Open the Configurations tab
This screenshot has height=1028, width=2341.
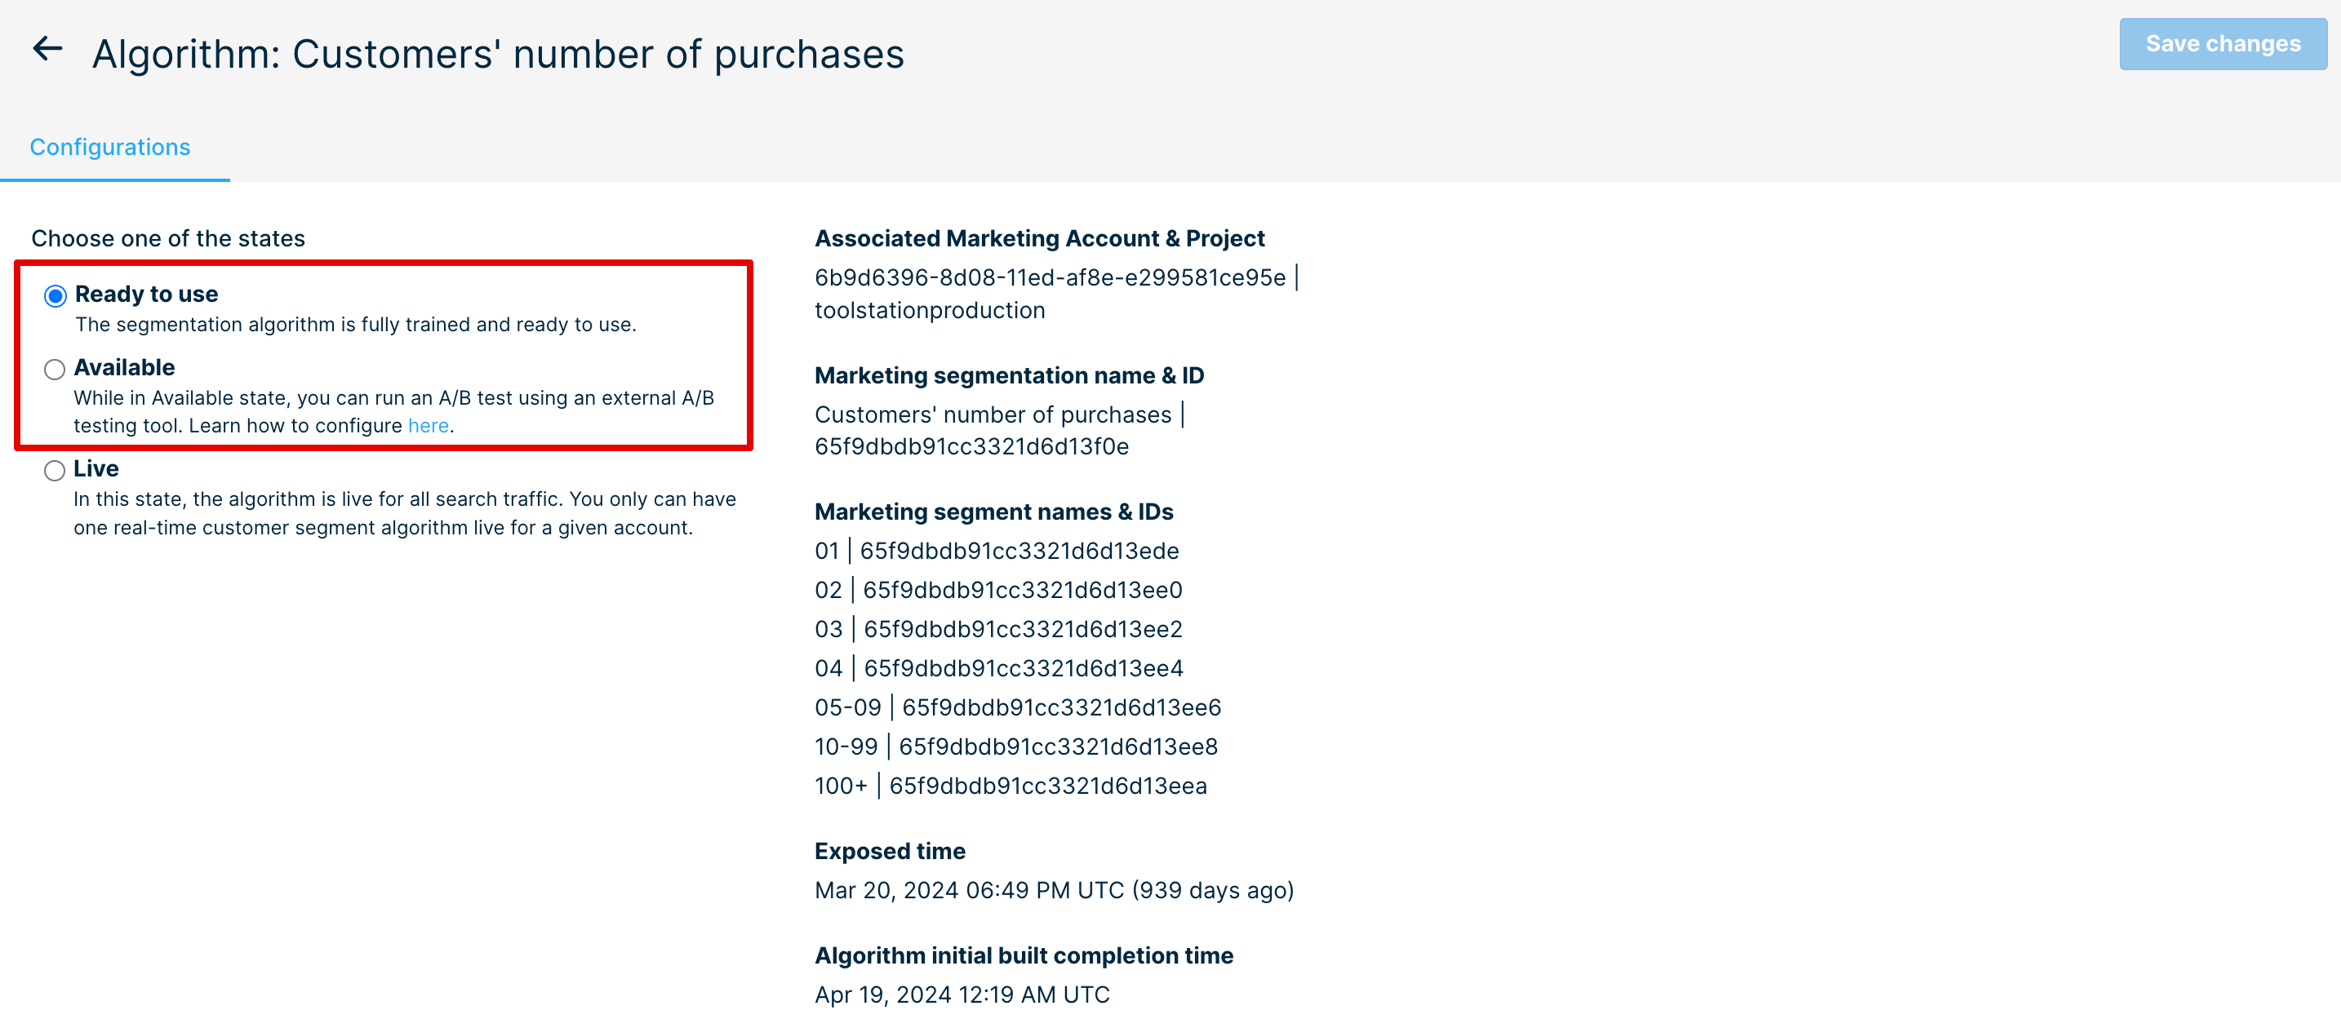[x=110, y=147]
